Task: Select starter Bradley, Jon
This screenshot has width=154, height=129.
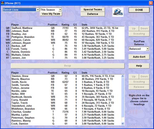Action: click(68, 34)
